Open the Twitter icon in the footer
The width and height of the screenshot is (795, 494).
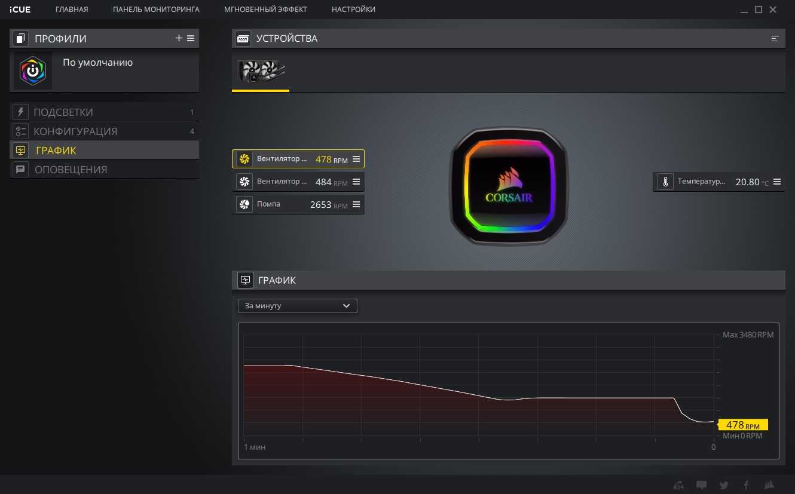pos(724,485)
